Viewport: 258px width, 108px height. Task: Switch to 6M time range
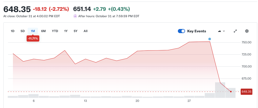[x=43, y=31]
